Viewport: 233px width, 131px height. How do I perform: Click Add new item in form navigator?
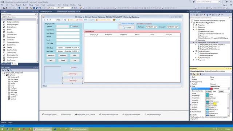point(71,20)
